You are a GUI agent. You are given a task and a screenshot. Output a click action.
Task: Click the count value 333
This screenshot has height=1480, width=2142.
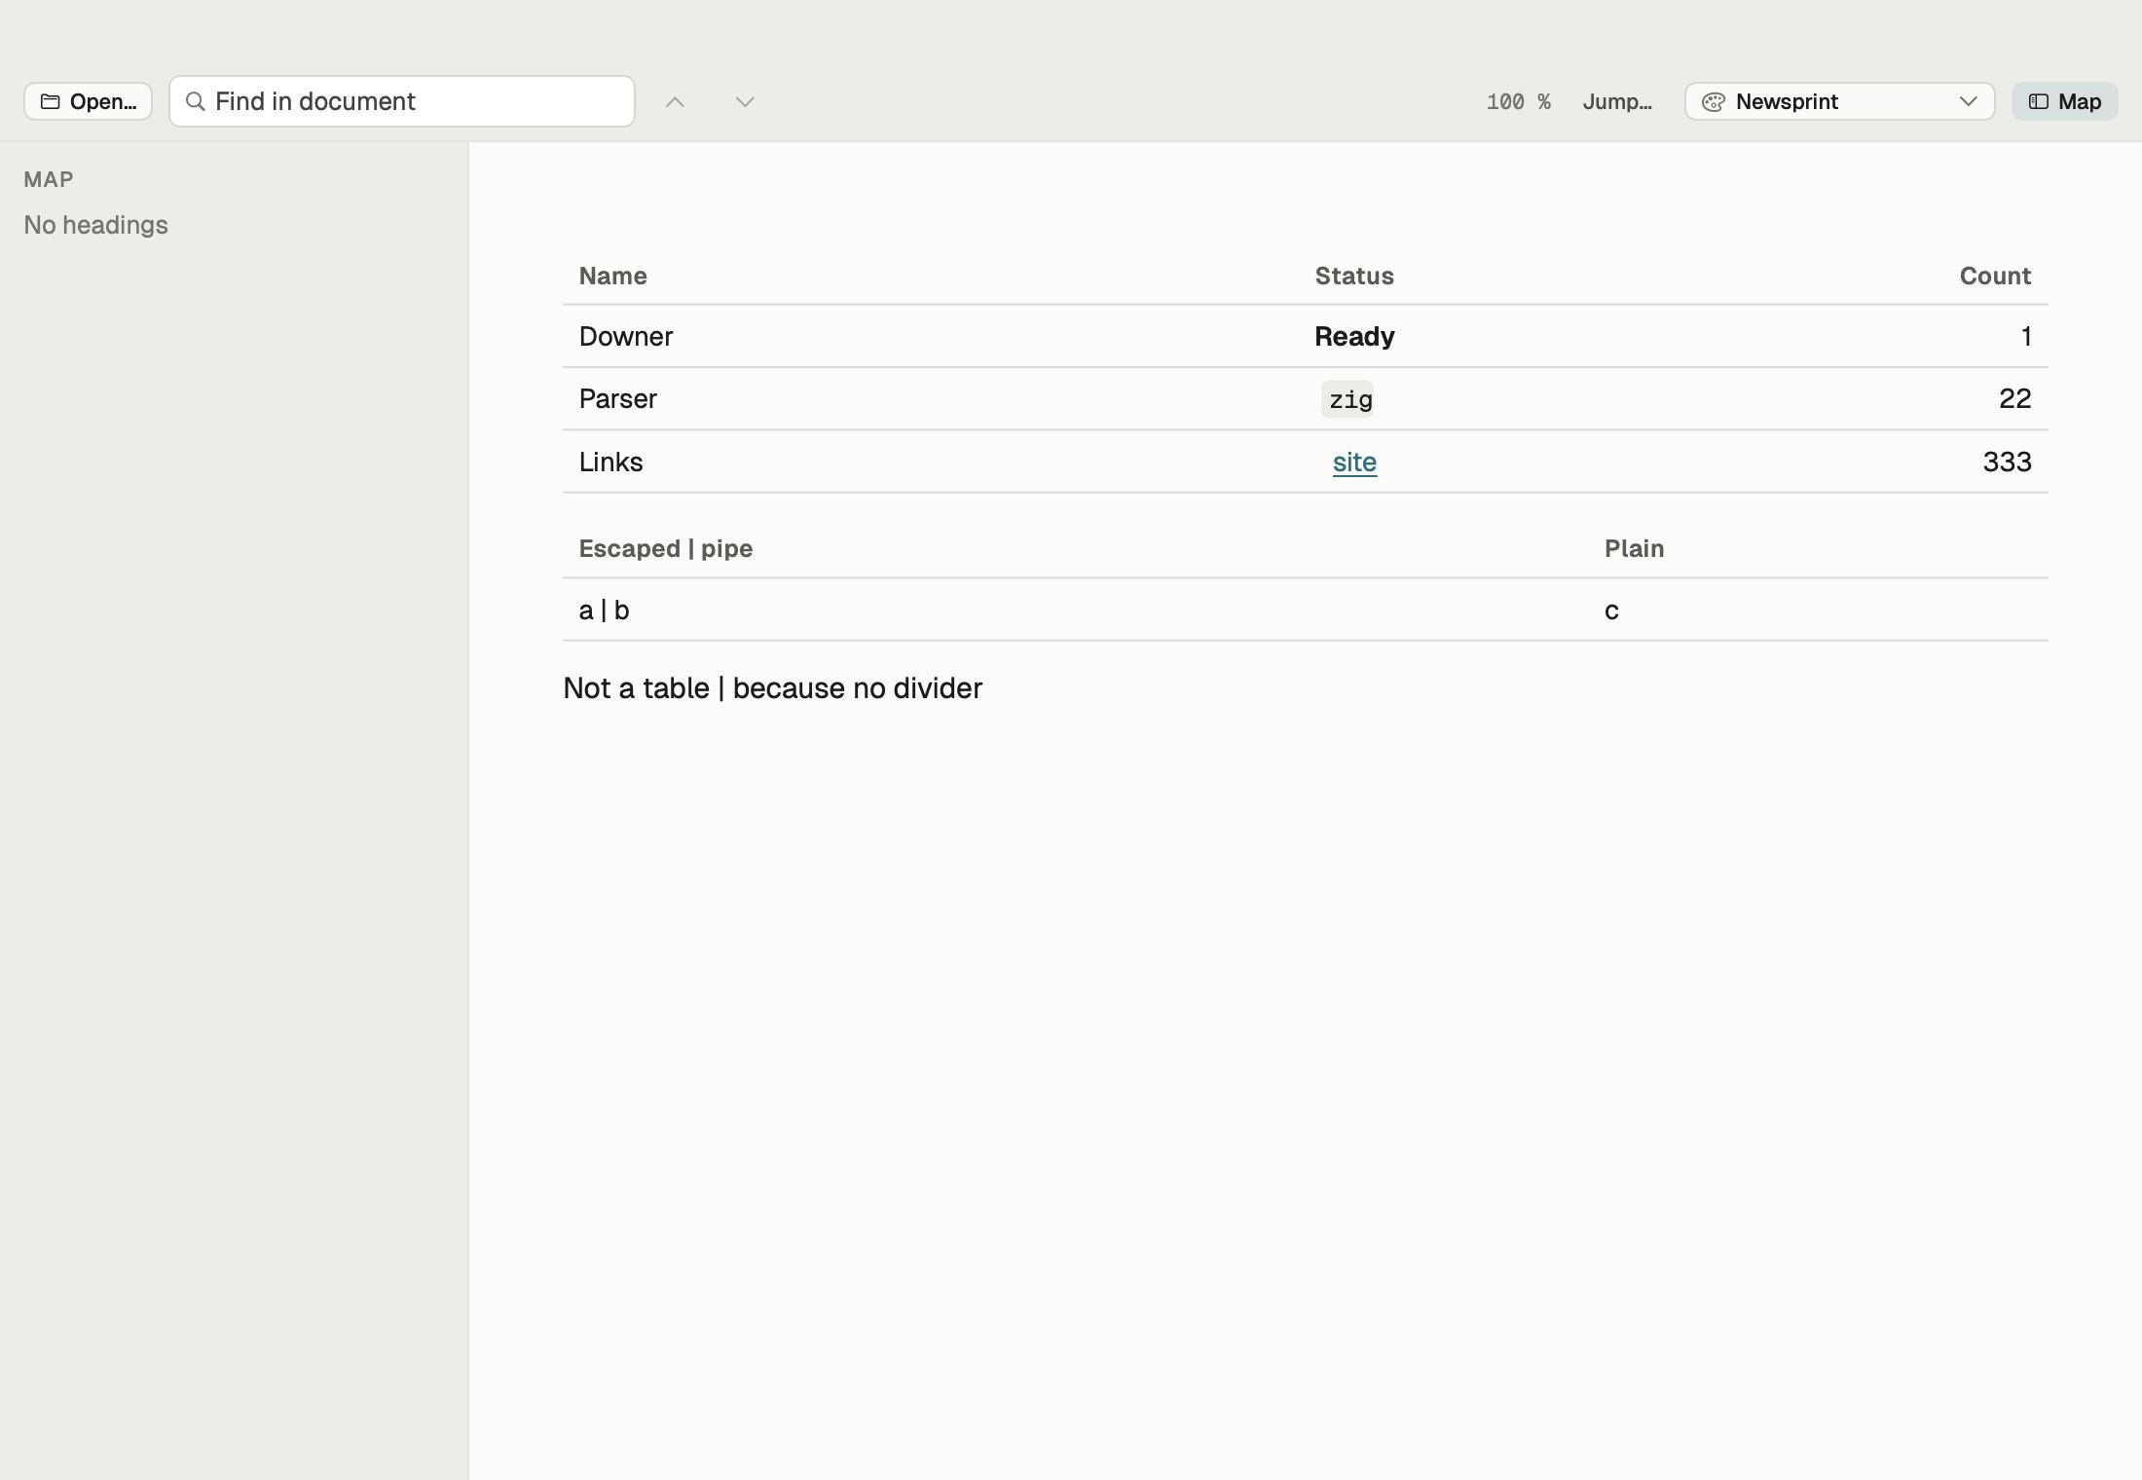(2007, 462)
